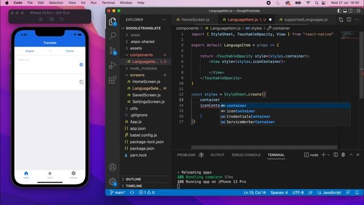Open the Terminal menu in menu bar
Image resolution: width=364 pixels, height=205 pixels.
[108, 3]
